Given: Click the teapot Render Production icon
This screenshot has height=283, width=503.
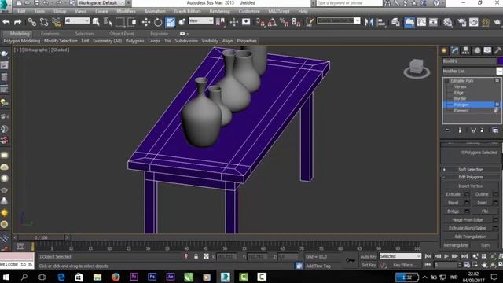Looking at the screenshot, I should [x=497, y=22].
